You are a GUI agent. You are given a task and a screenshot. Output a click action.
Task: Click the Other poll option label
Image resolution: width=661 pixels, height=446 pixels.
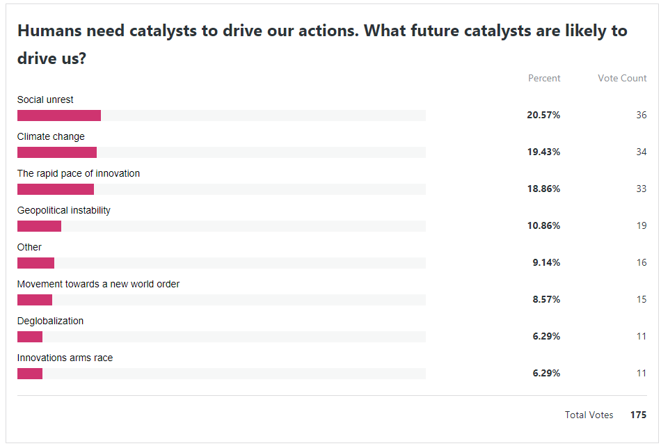click(x=29, y=247)
